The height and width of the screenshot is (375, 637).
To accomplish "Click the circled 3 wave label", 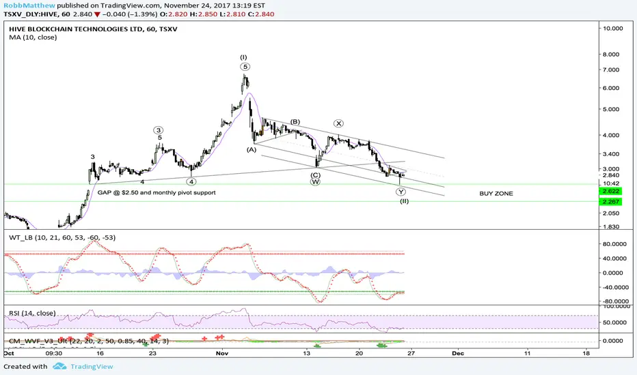I will click(159, 130).
